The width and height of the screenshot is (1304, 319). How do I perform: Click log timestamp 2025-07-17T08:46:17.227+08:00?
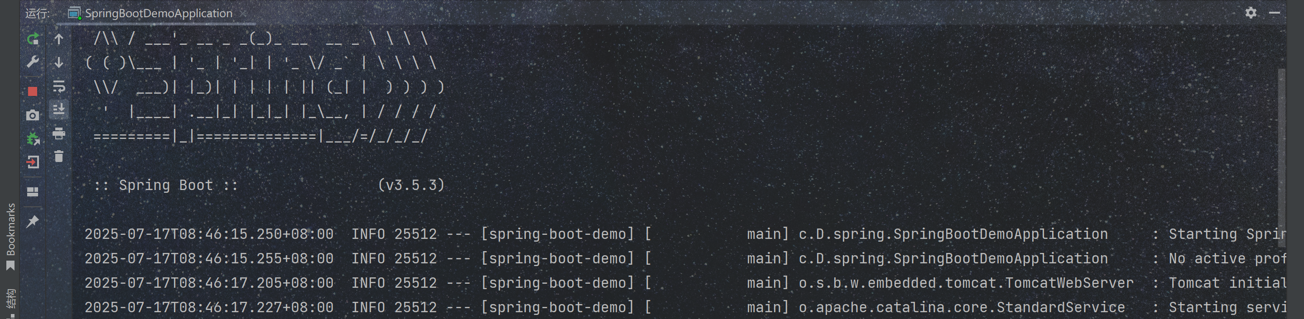pyautogui.click(x=209, y=307)
